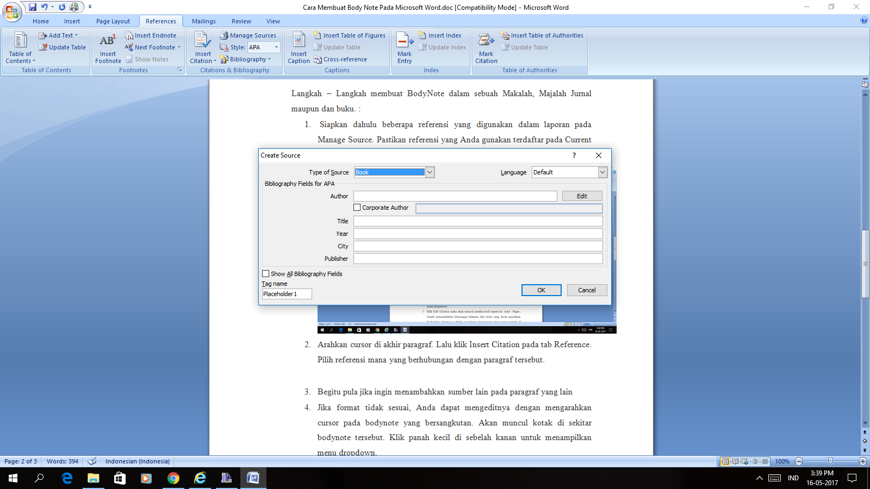Open Windows Start menu
This screenshot has height=489, width=870.
[x=13, y=478]
